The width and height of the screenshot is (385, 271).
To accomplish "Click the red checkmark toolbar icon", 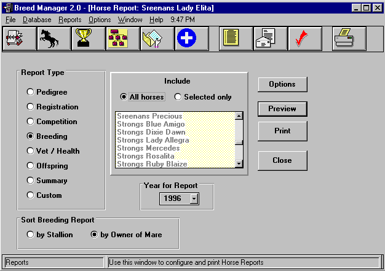I will [305, 39].
